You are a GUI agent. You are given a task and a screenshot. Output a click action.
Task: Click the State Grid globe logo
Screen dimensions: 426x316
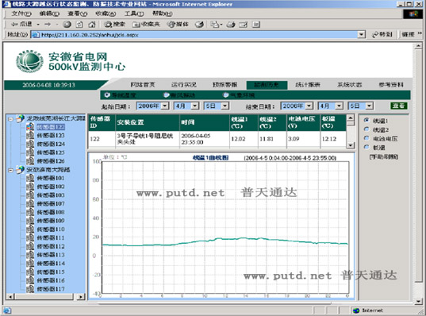(29, 61)
